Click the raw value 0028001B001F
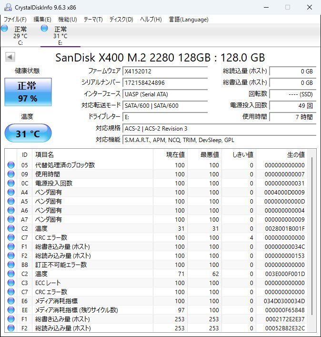Screen dimensions: 321x337 click(x=285, y=228)
